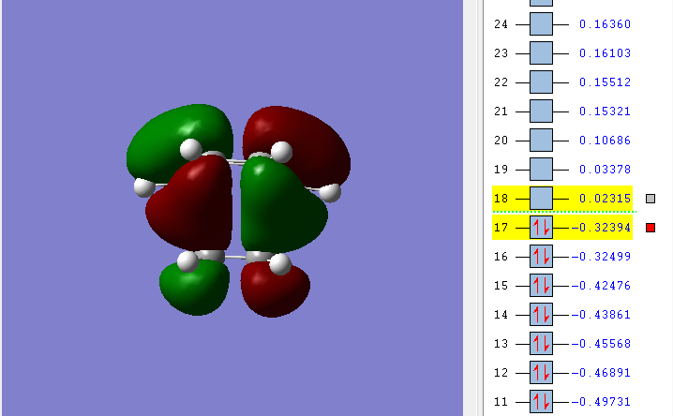Image resolution: width=673 pixels, height=416 pixels.
Task: Click the occupied box for orbital 16
Action: click(541, 257)
